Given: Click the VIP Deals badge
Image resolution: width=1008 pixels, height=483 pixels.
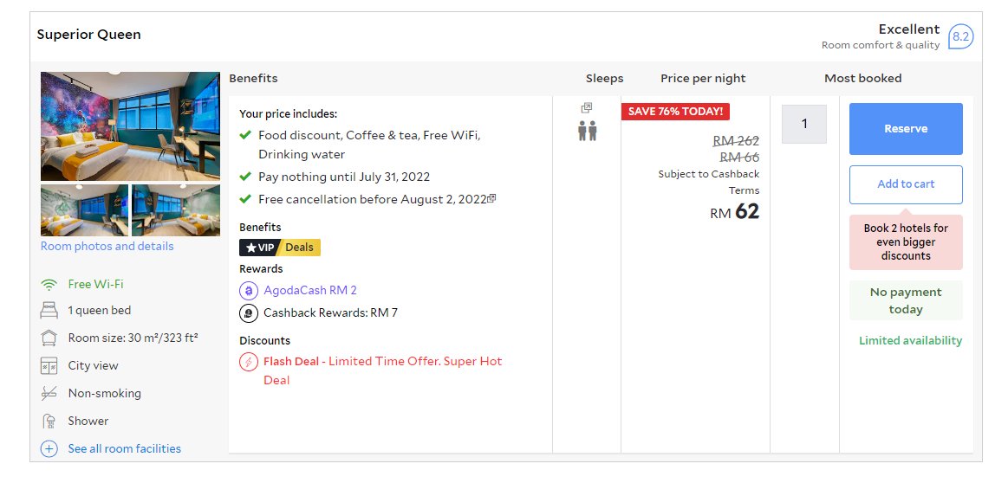Looking at the screenshot, I should tap(280, 248).
